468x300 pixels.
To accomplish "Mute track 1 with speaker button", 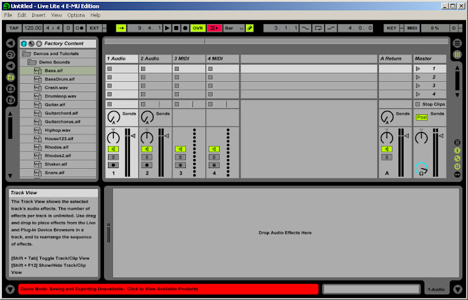I will point(113,149).
